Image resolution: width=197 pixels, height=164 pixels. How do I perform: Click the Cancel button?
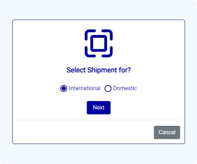point(167,132)
